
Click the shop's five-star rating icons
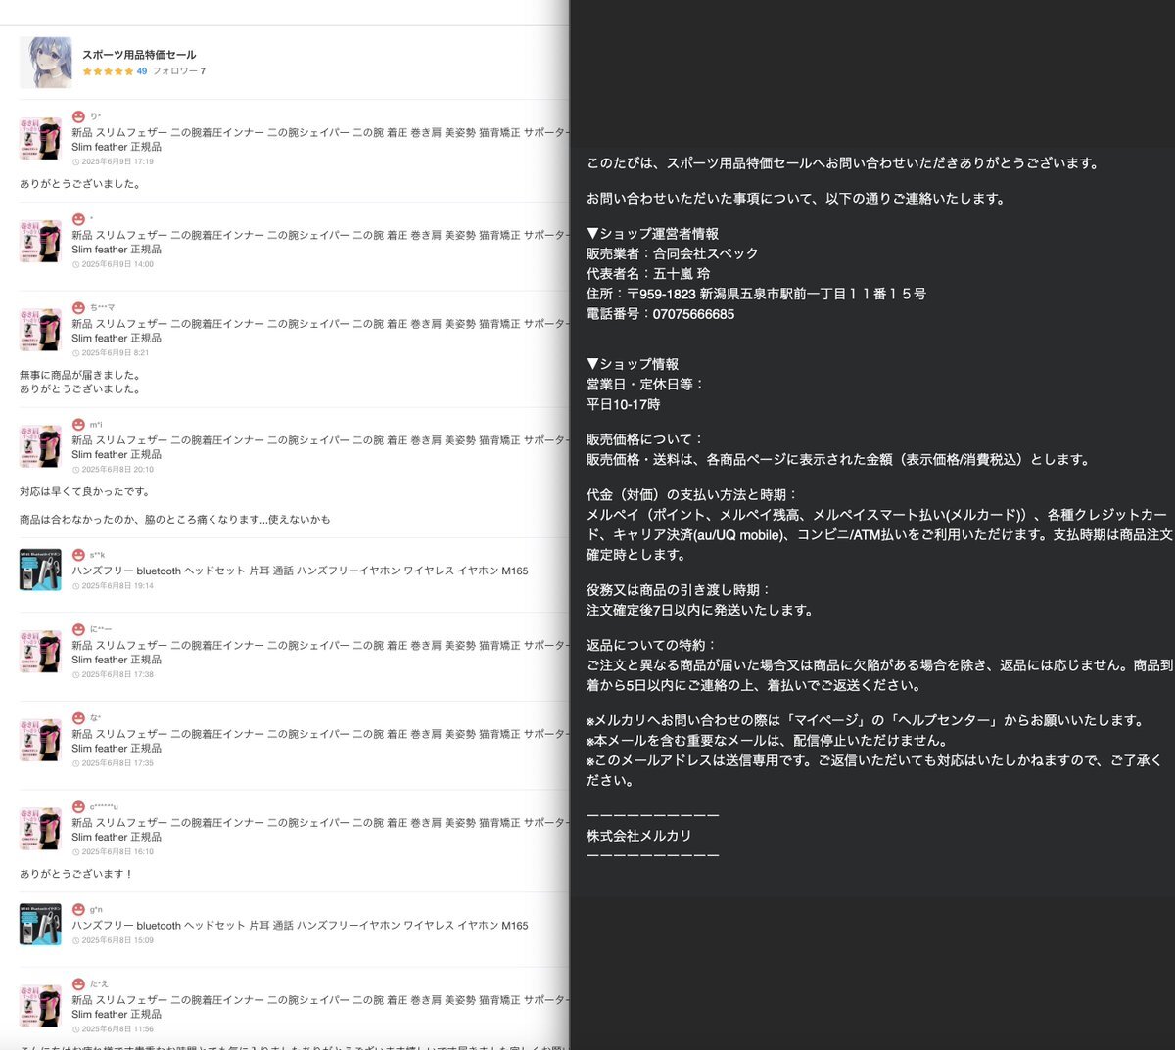tap(108, 71)
